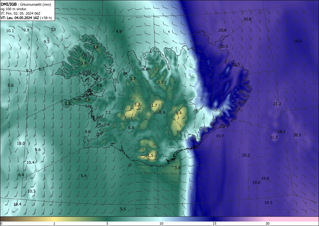Select the value 7.6 on the map
The image size is (319, 226).
click(112, 70)
